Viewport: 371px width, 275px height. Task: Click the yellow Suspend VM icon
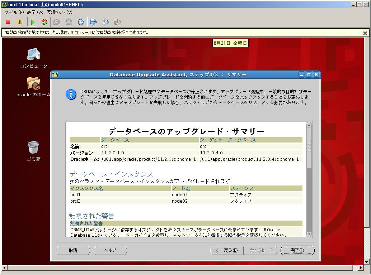tap(20, 22)
